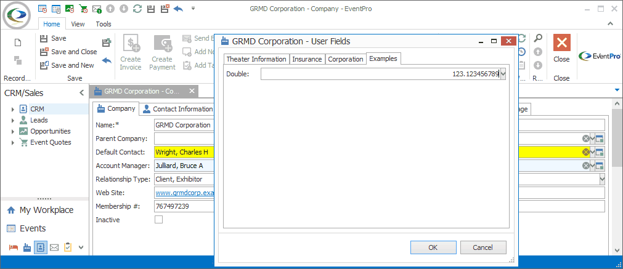Click OK in User Fields dialog
This screenshot has width=623, height=269.
point(433,247)
